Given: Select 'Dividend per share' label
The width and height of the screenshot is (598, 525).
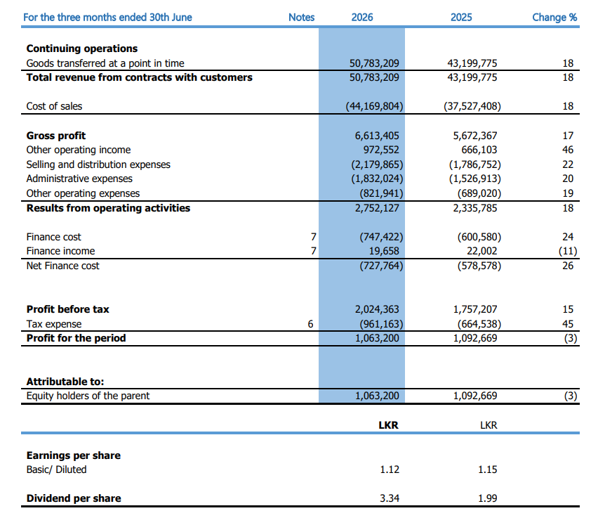Looking at the screenshot, I should coord(74,498).
